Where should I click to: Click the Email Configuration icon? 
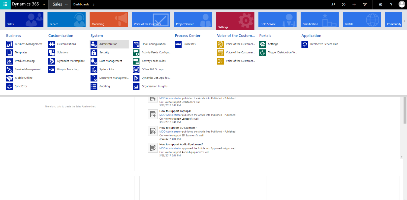point(136,44)
